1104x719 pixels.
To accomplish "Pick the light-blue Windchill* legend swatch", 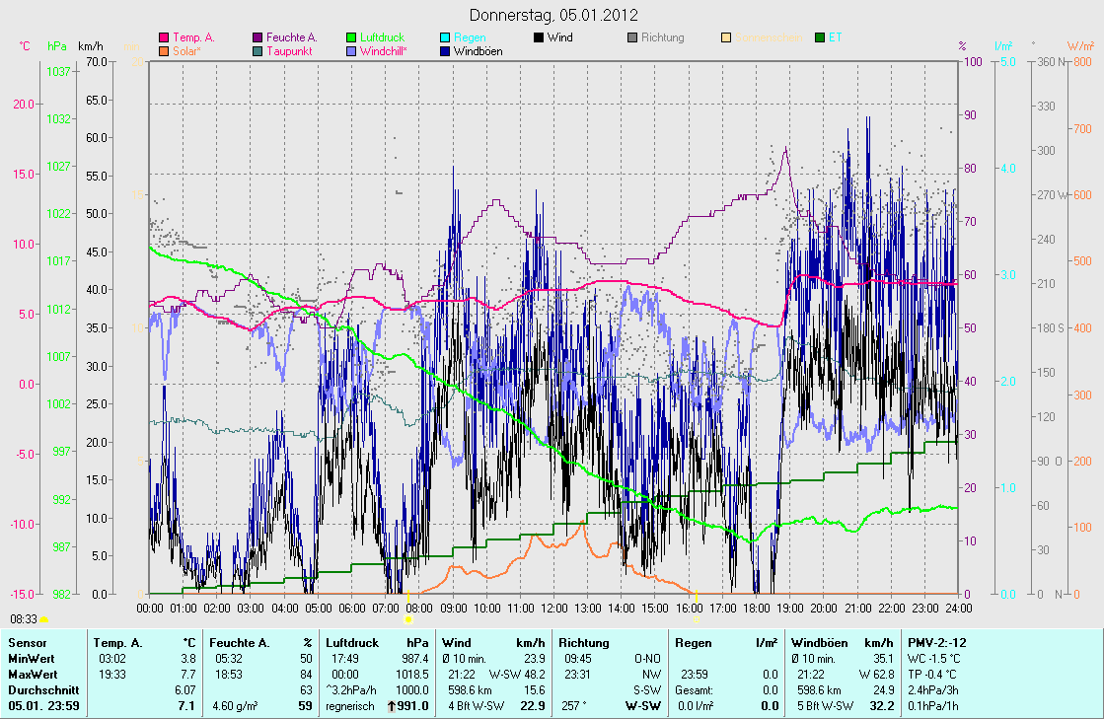I will [x=351, y=51].
